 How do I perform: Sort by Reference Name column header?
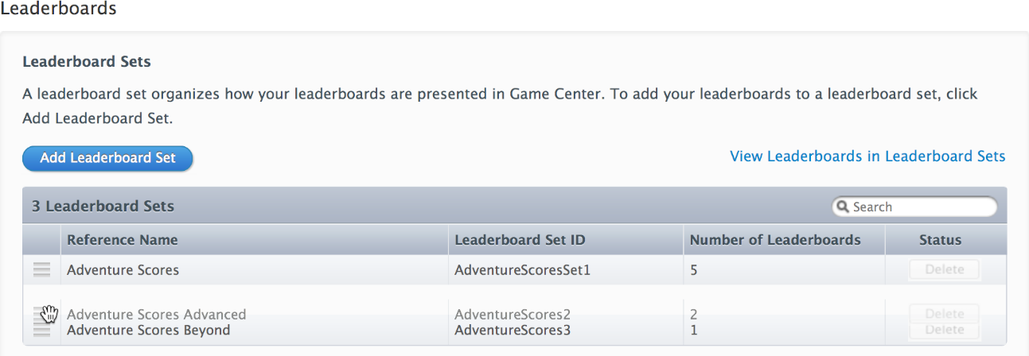pos(123,240)
